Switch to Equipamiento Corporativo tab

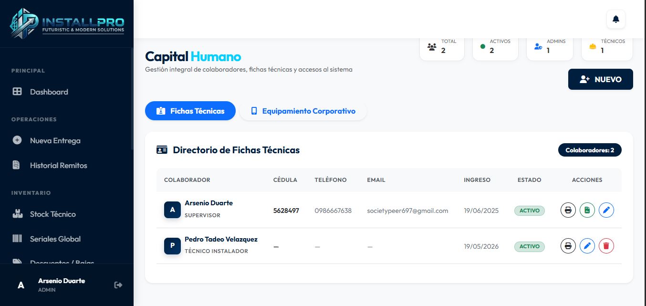point(303,111)
